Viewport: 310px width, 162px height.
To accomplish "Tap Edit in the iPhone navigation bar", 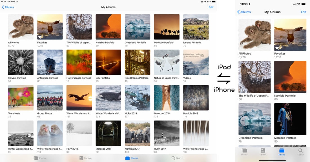I will point(304,12).
